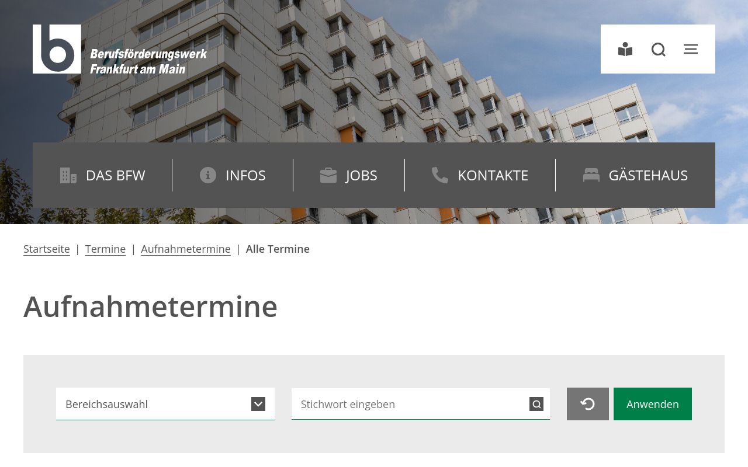Open the KONTAKTE navigation menu

(480, 175)
